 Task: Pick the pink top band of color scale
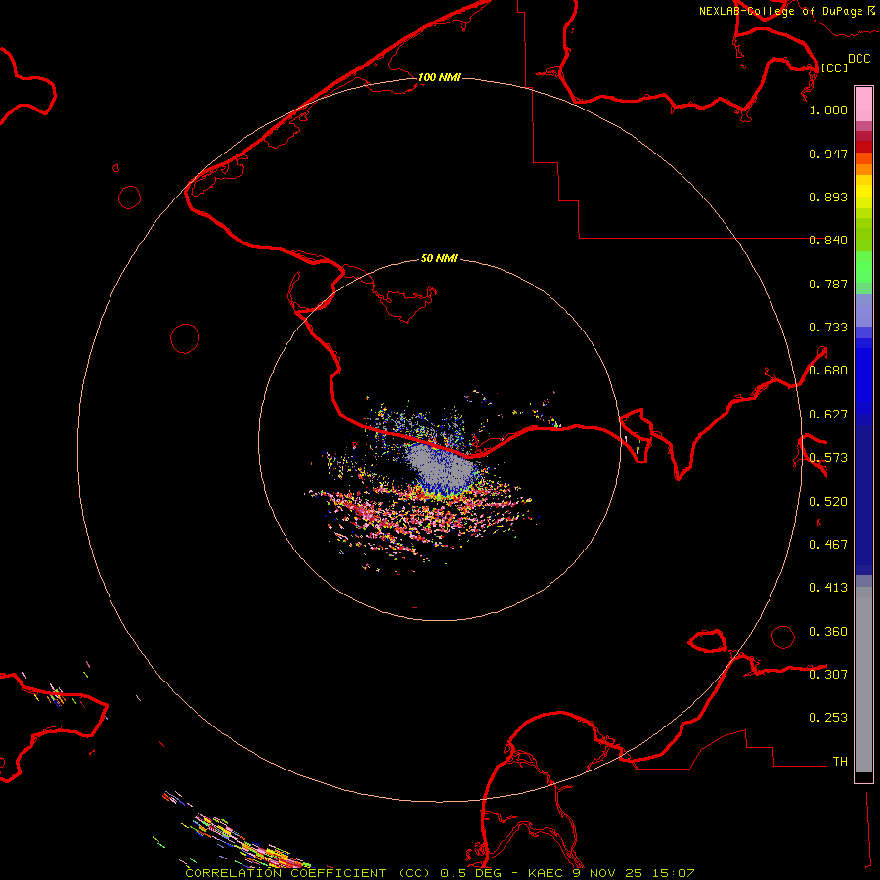point(863,105)
